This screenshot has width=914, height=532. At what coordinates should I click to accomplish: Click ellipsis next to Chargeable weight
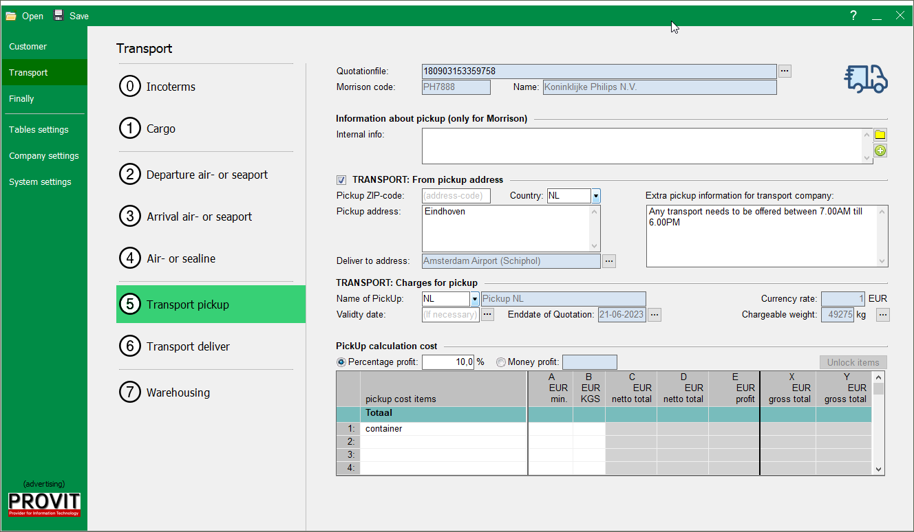[x=882, y=315]
